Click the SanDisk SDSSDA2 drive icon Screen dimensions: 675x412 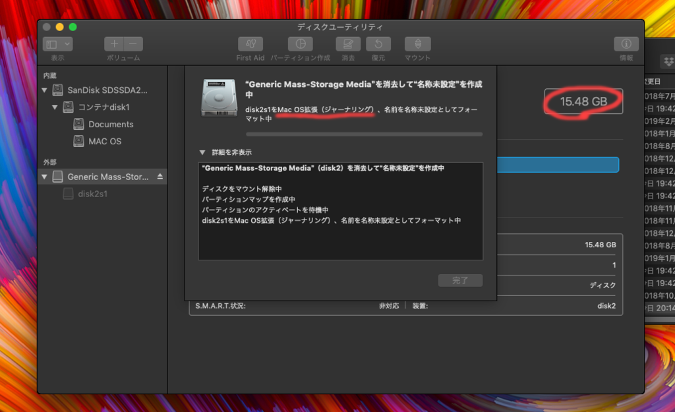[58, 90]
